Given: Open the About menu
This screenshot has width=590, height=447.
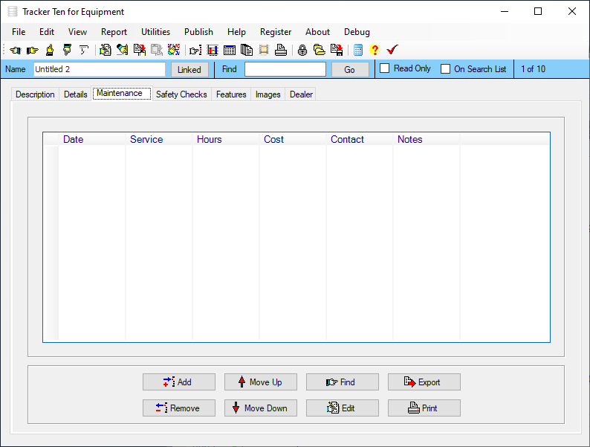Looking at the screenshot, I should coord(317,32).
